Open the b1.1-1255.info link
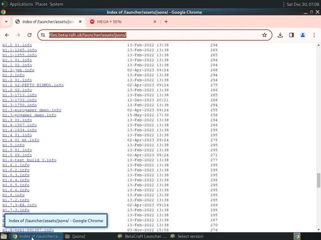 [20, 55]
